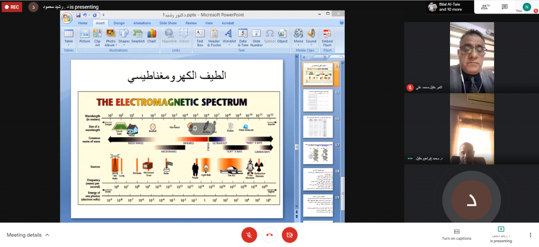Click the Chart icon in ribbon

152,36
